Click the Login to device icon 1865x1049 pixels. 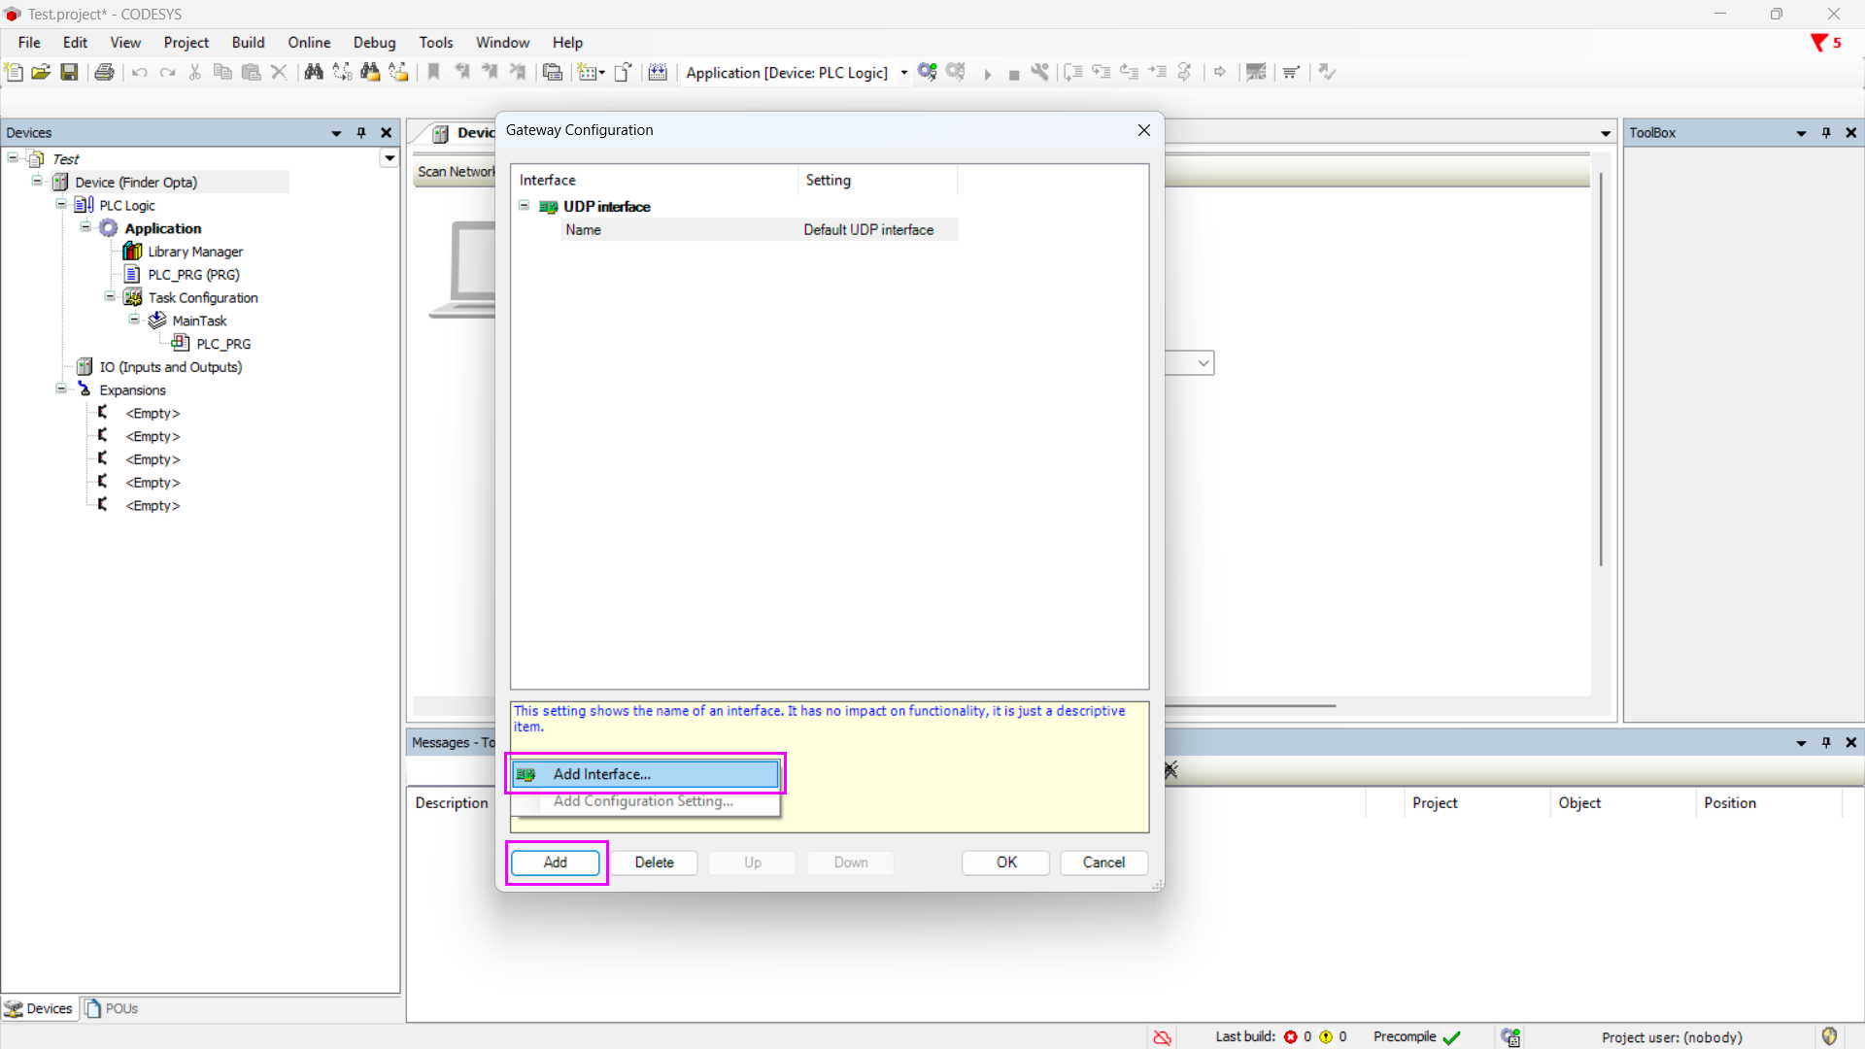pos(928,72)
